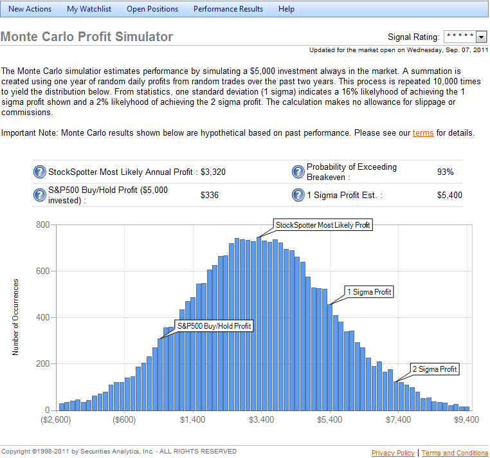The height and width of the screenshot is (458, 490).
Task: View Performance Results page
Action: (228, 9)
